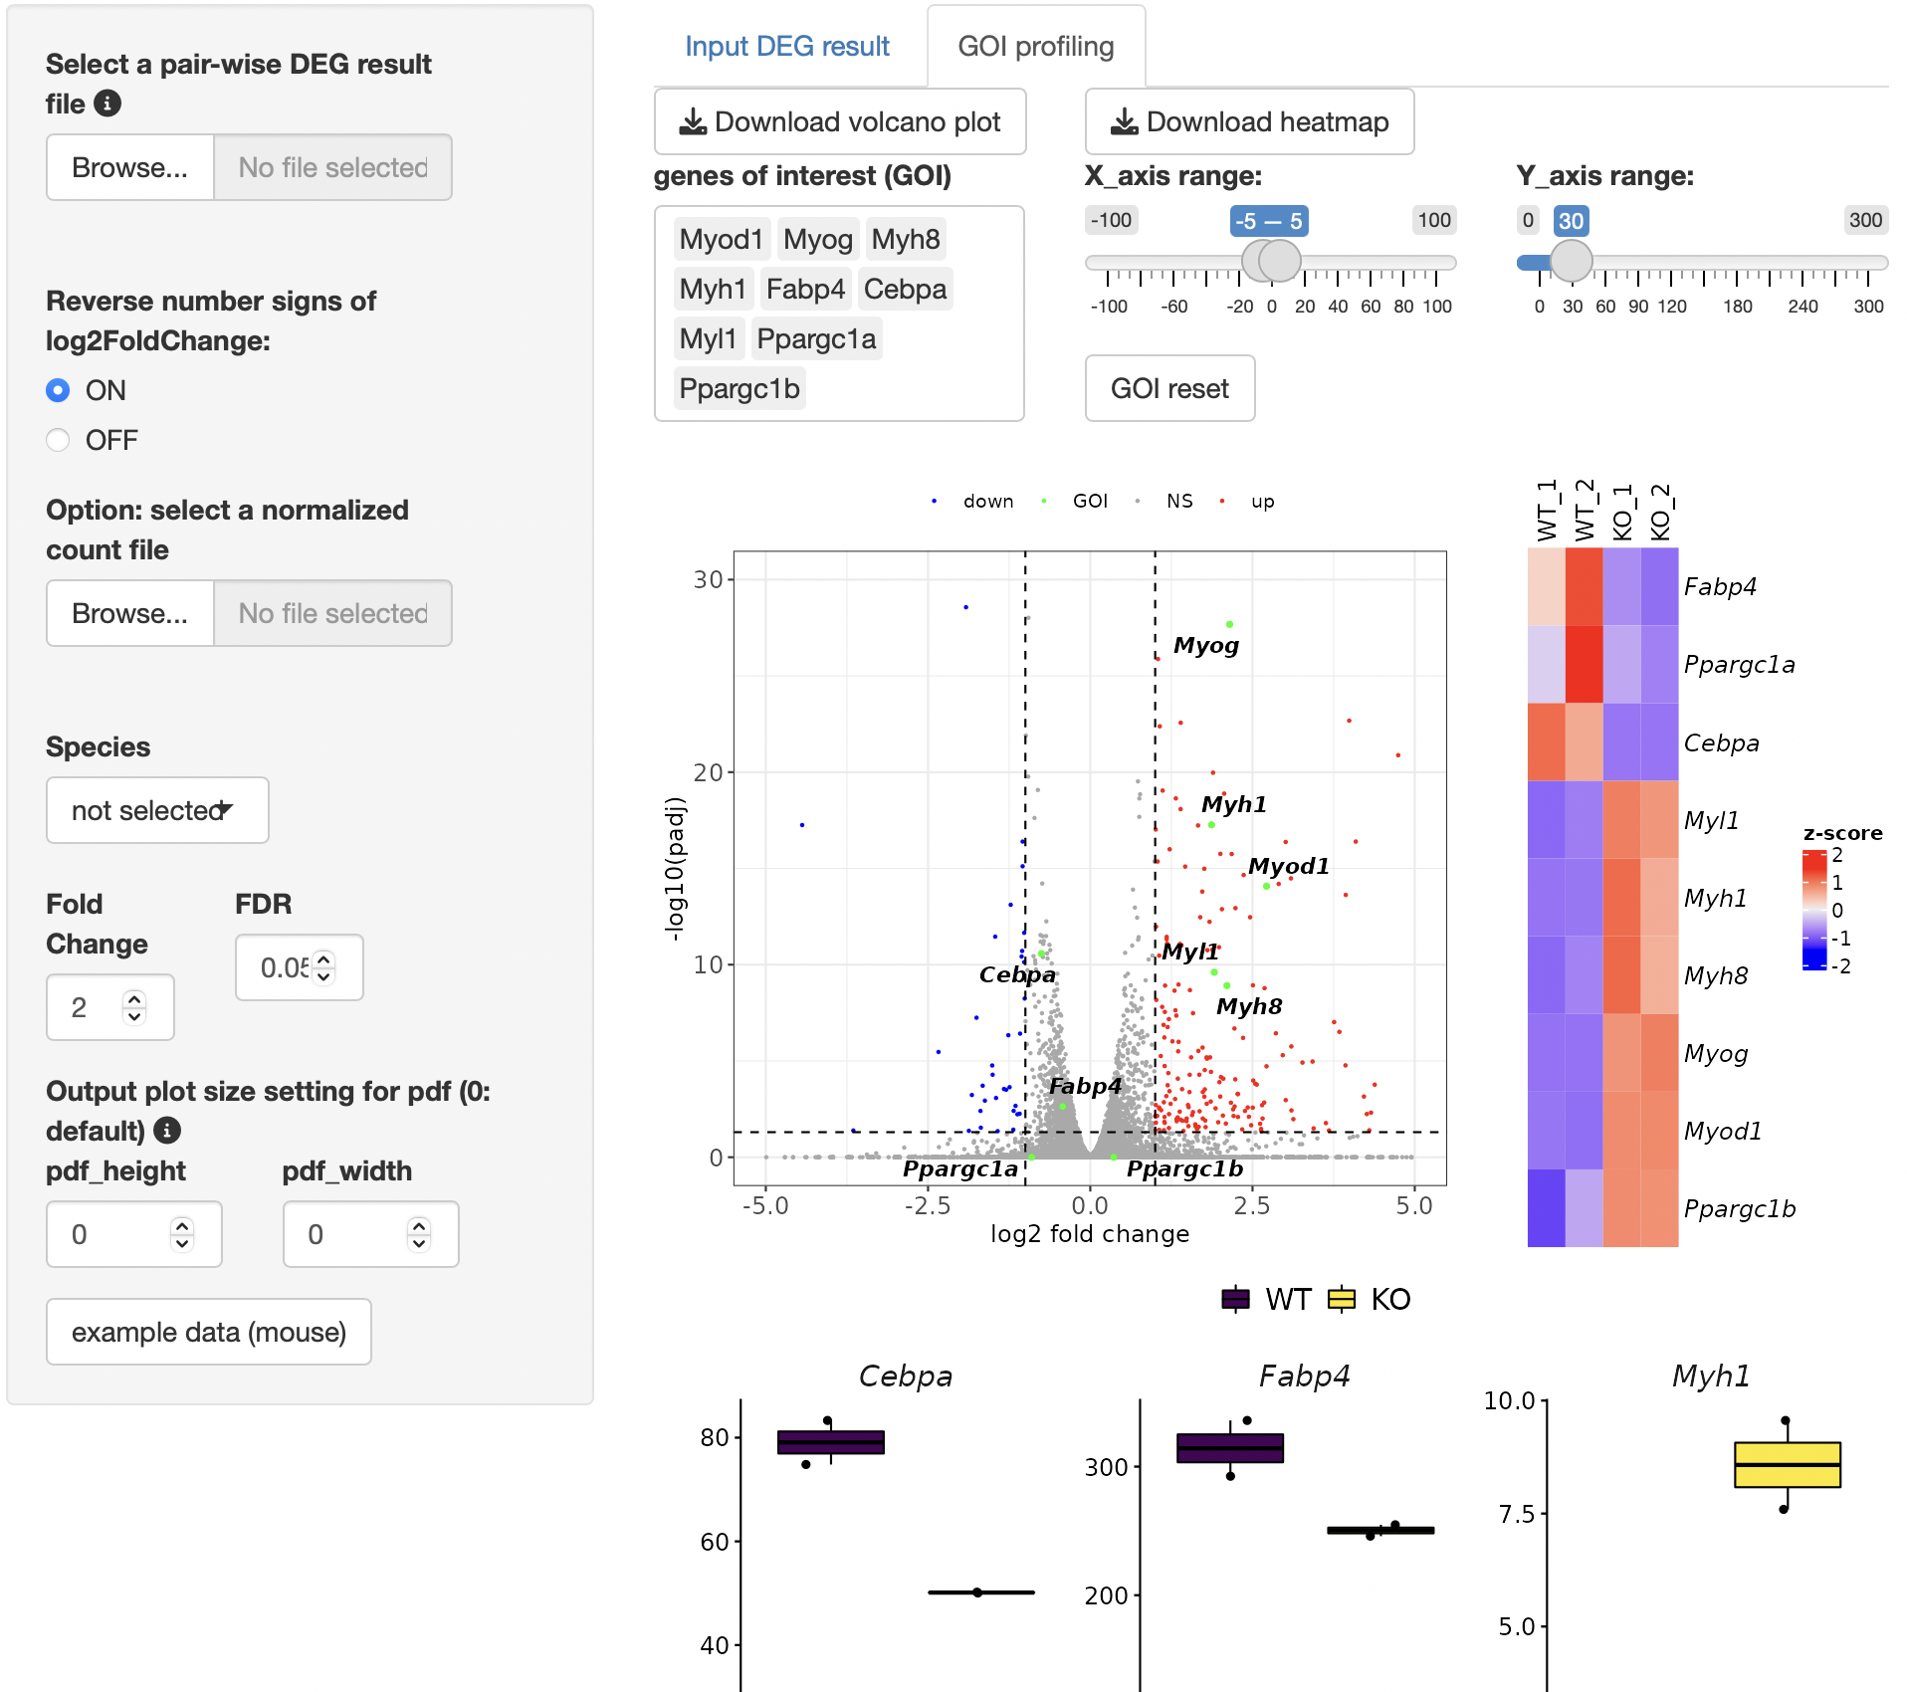
Task: Decrease FDR value with down arrow
Action: coord(323,976)
